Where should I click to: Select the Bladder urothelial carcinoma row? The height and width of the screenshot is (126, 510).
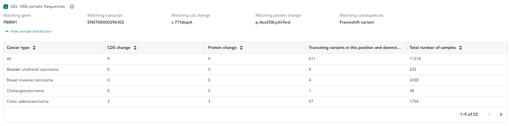[255, 70]
